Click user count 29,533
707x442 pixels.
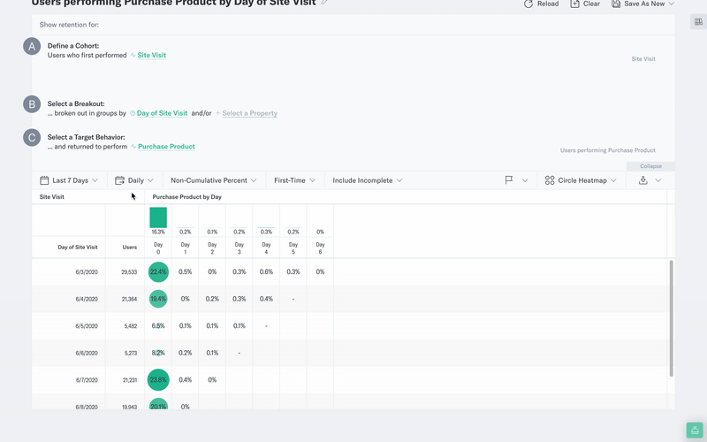point(129,272)
